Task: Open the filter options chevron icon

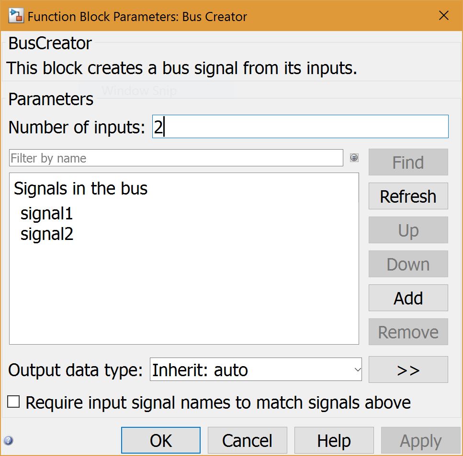Action: pos(353,158)
